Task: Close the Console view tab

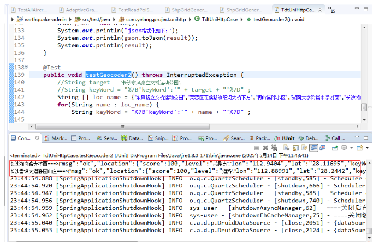Action: pos(37,138)
